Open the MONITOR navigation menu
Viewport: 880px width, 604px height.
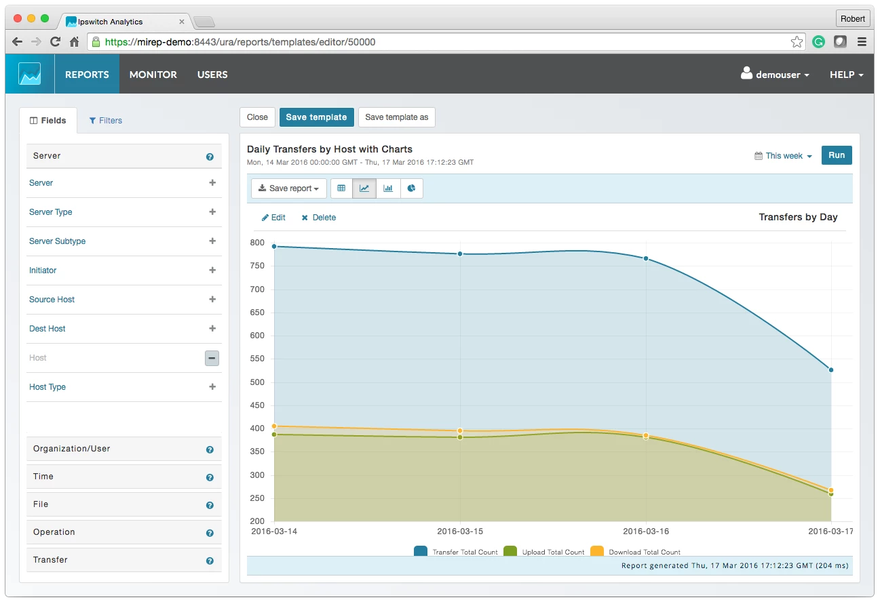click(153, 75)
